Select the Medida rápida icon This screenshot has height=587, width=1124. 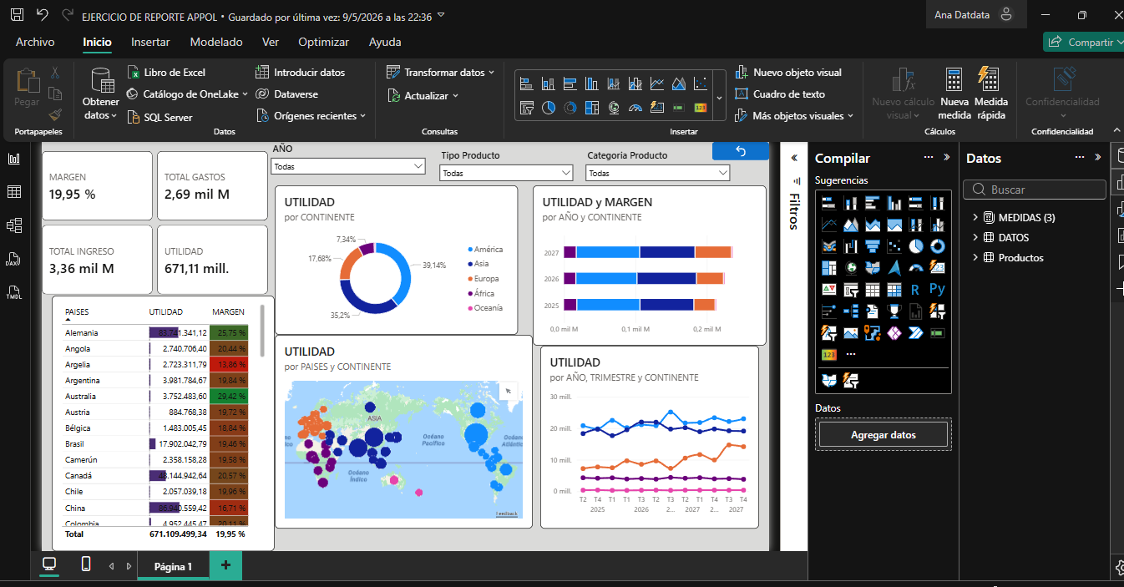988,79
